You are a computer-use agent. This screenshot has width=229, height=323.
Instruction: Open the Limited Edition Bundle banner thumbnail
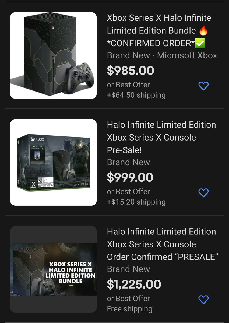tap(53, 269)
